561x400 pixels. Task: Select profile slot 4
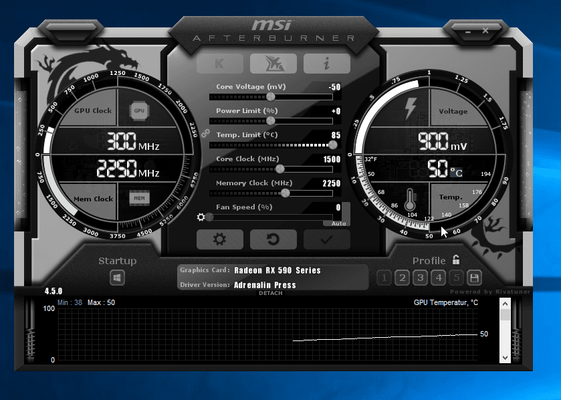point(438,278)
